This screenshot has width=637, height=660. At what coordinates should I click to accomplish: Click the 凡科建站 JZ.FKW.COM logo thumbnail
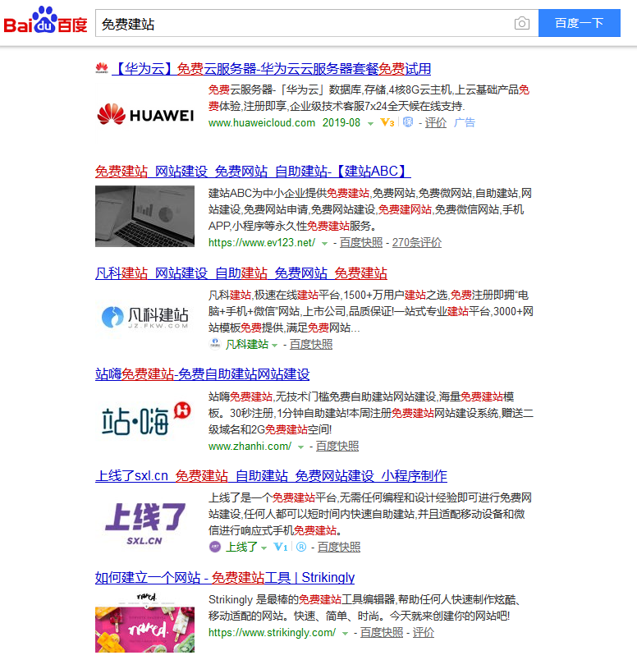click(x=144, y=318)
